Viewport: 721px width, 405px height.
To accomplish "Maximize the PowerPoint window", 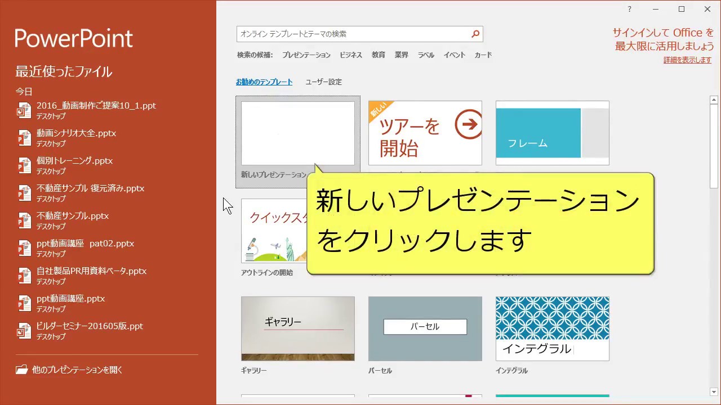I will pos(682,9).
